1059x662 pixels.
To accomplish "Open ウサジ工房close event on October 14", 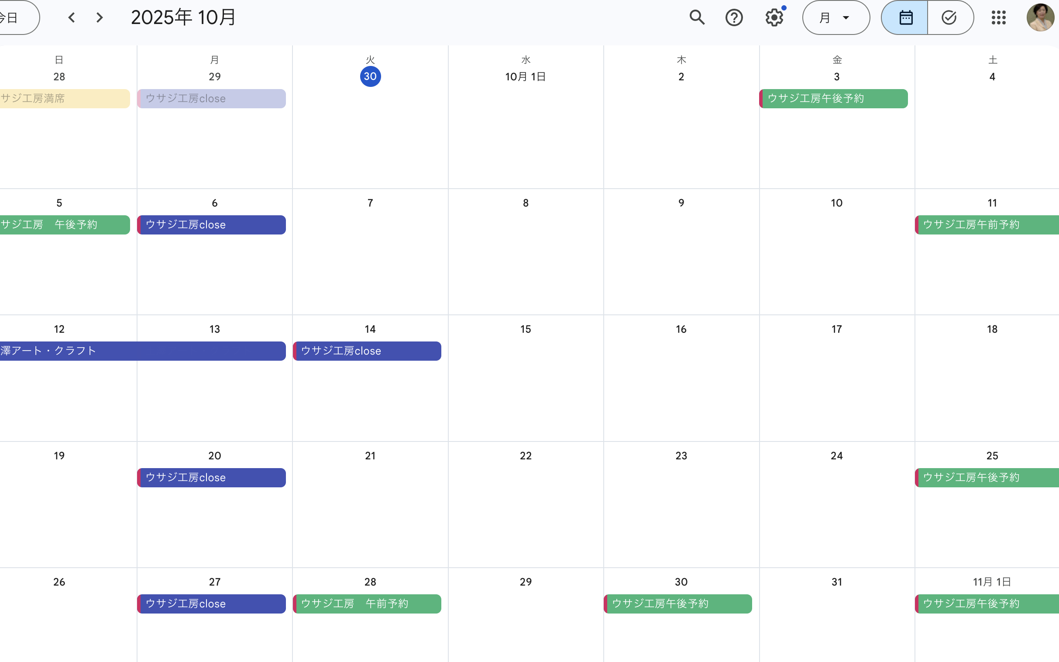I will (x=367, y=351).
